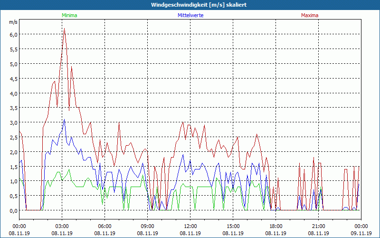Click the 09:00 time axis label
This screenshot has height=238, width=380.
(147, 227)
